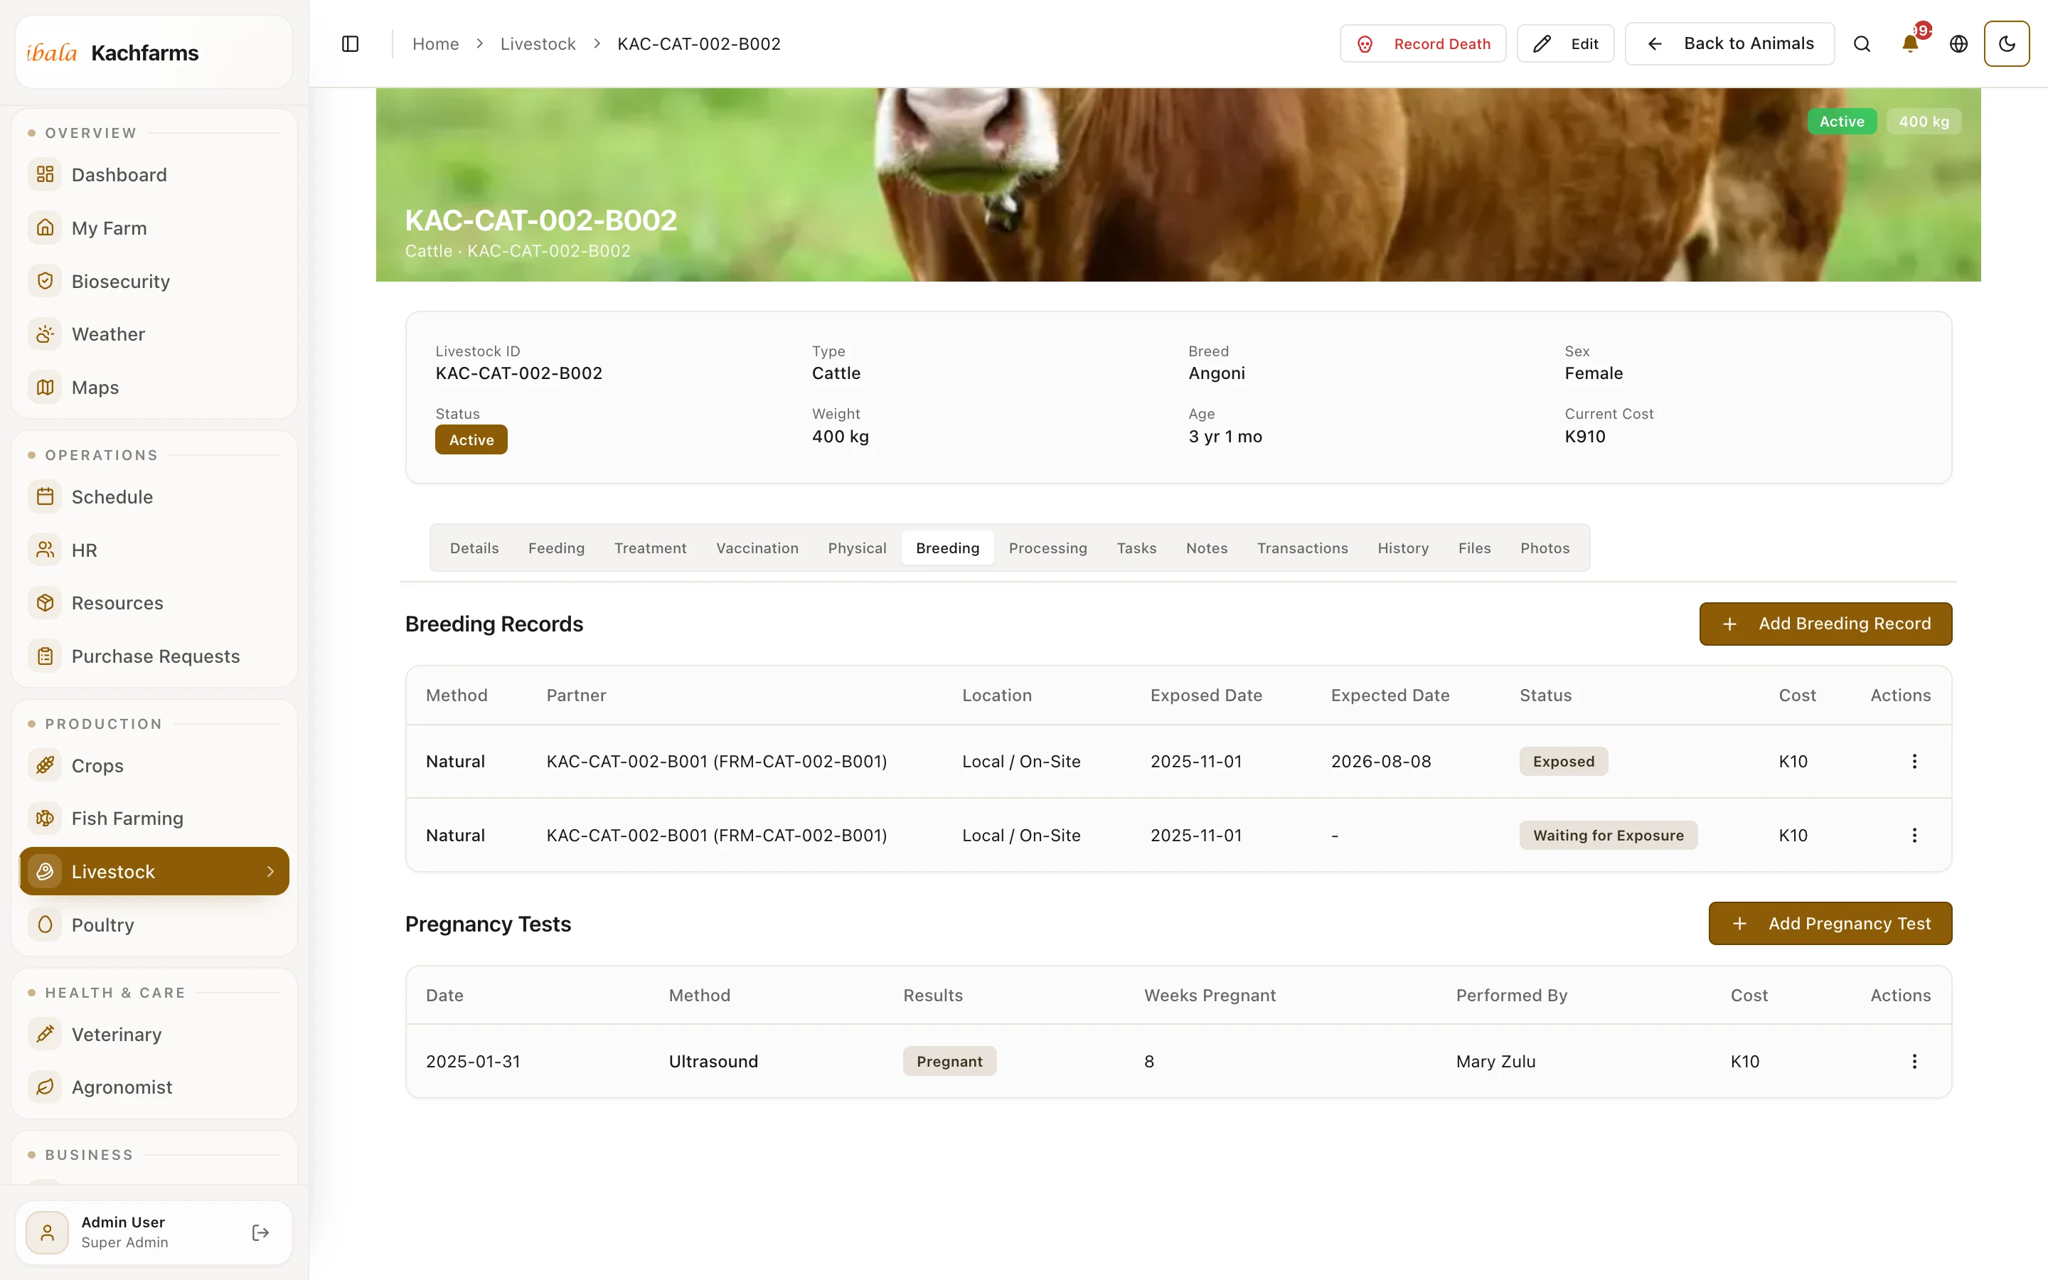Open Dashboard in the sidebar

154,174
